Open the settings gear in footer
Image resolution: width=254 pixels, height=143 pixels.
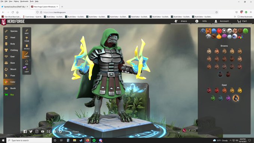61,131
